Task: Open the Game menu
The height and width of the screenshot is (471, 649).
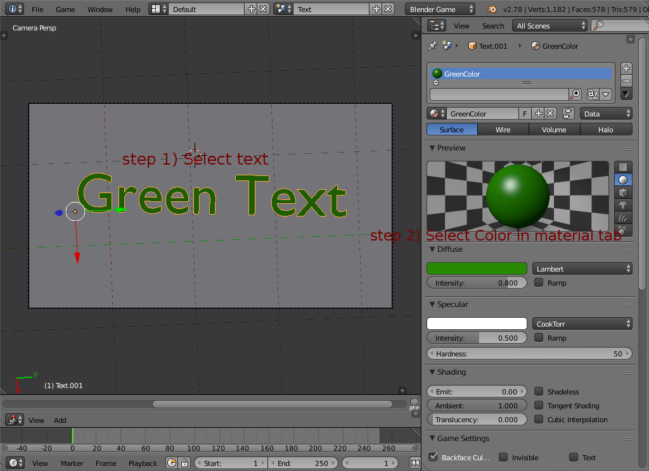Action: [65, 9]
